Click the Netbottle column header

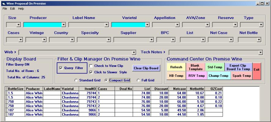coord(196,89)
